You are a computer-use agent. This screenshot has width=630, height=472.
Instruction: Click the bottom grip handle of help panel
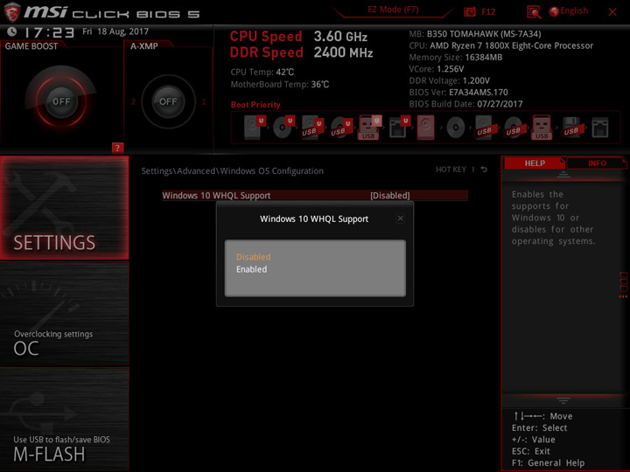pyautogui.click(x=563, y=400)
